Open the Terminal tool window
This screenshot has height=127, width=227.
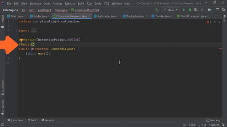pyautogui.click(x=48, y=120)
